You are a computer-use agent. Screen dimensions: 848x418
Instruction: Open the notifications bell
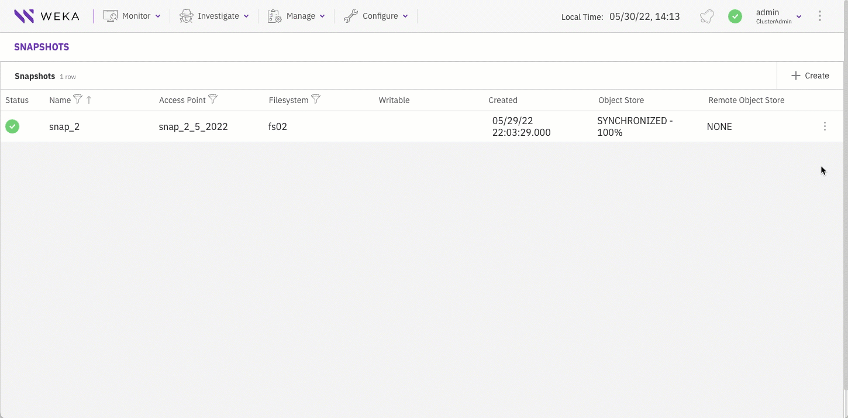coord(706,16)
